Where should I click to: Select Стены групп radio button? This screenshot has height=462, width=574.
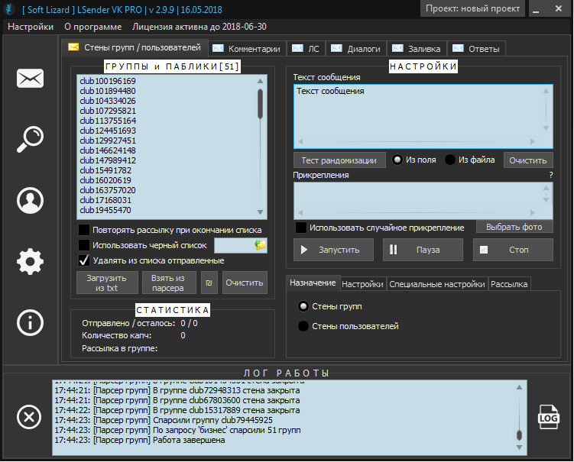[303, 306]
